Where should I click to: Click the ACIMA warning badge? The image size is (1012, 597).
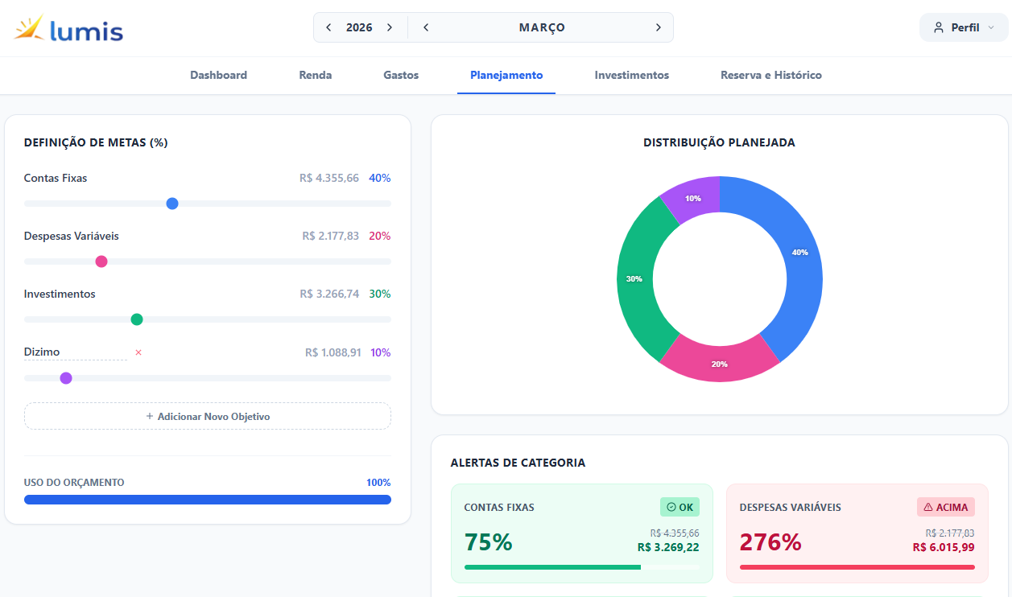(945, 507)
